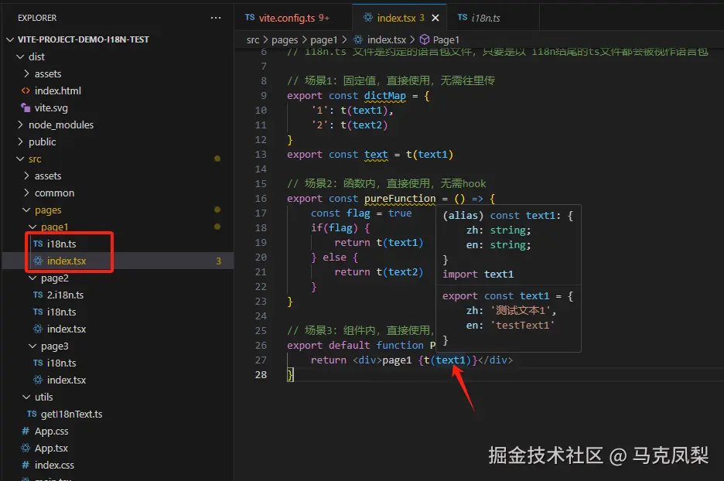Expand the public folder
The image size is (724, 481).
20,142
